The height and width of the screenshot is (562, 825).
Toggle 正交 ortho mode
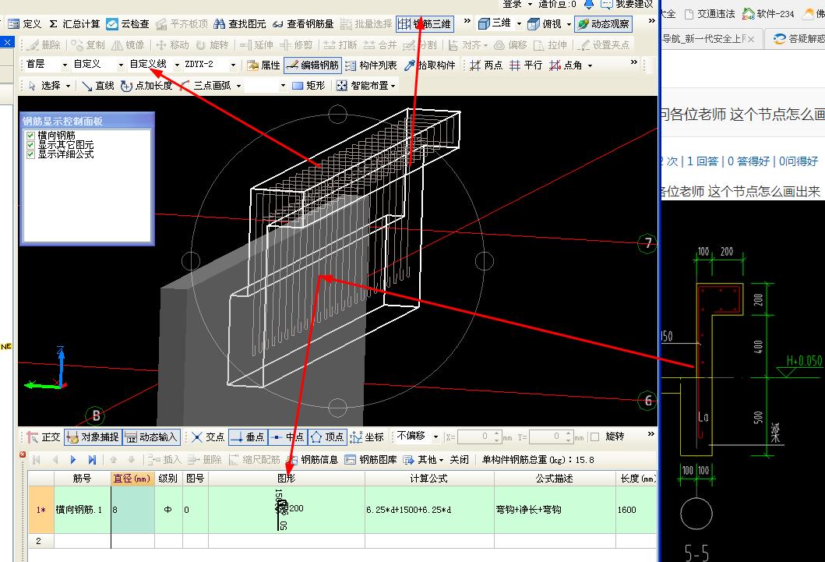point(44,437)
